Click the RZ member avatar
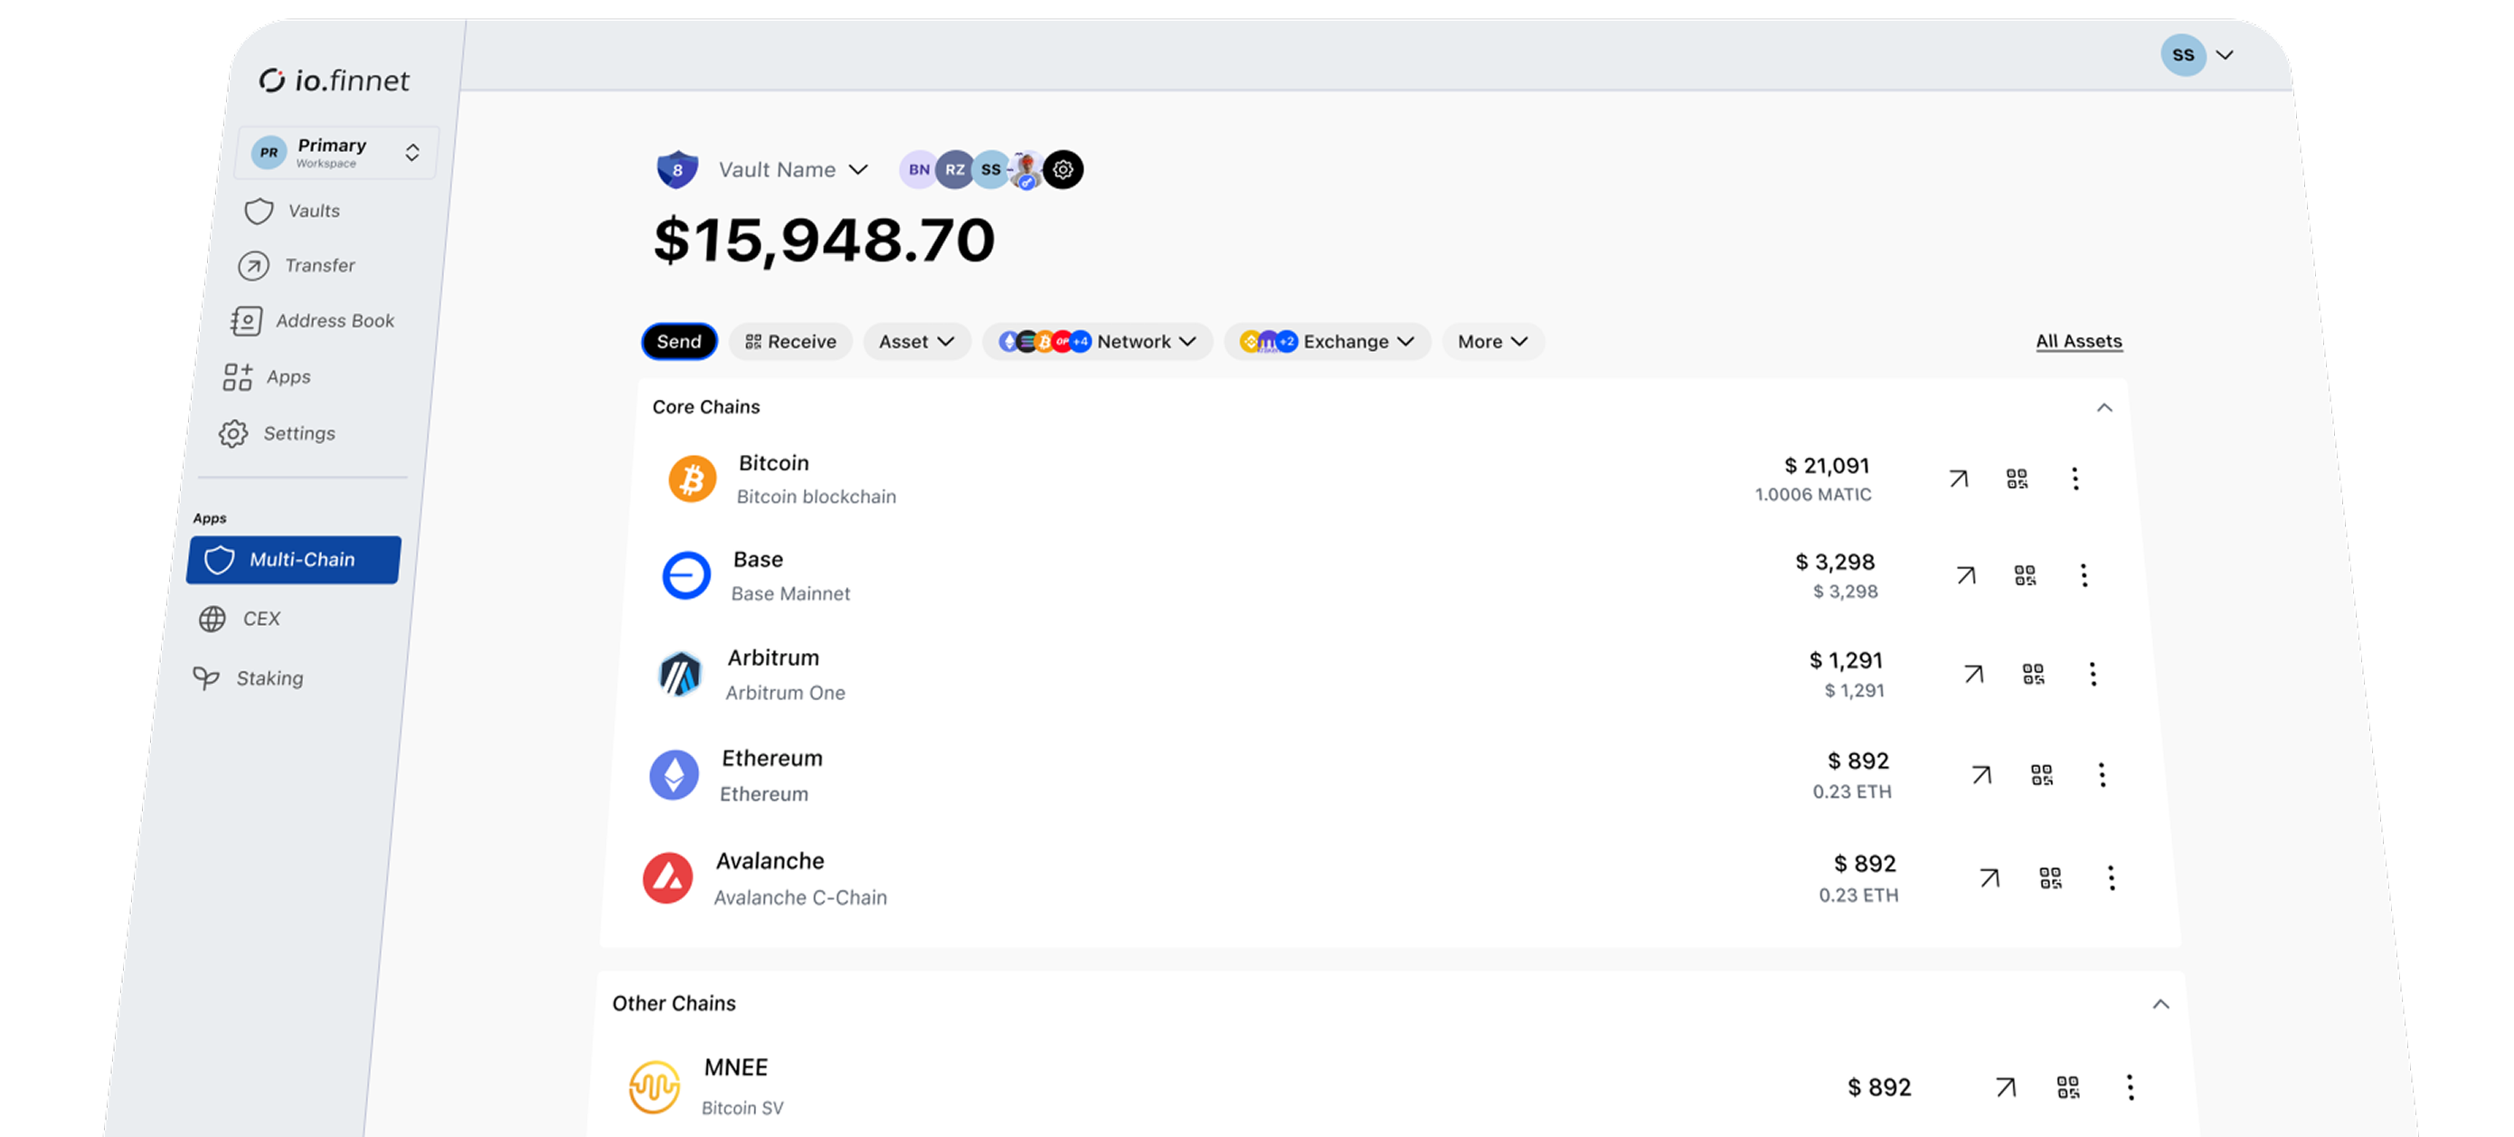 tap(954, 170)
